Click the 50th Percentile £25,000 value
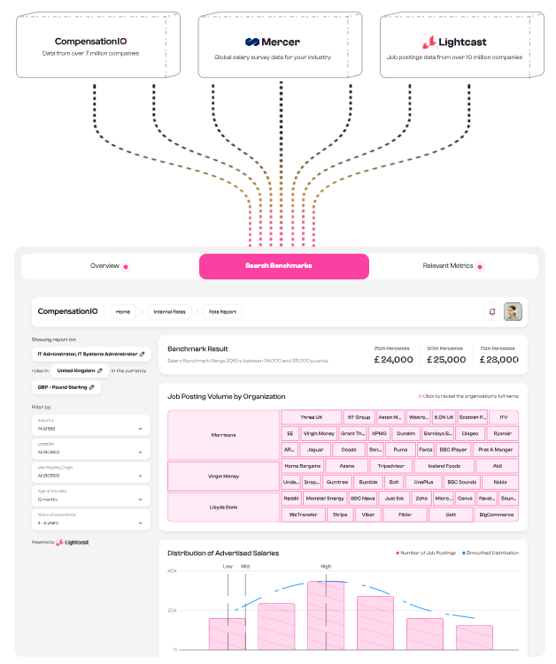The image size is (556, 664). [x=446, y=360]
